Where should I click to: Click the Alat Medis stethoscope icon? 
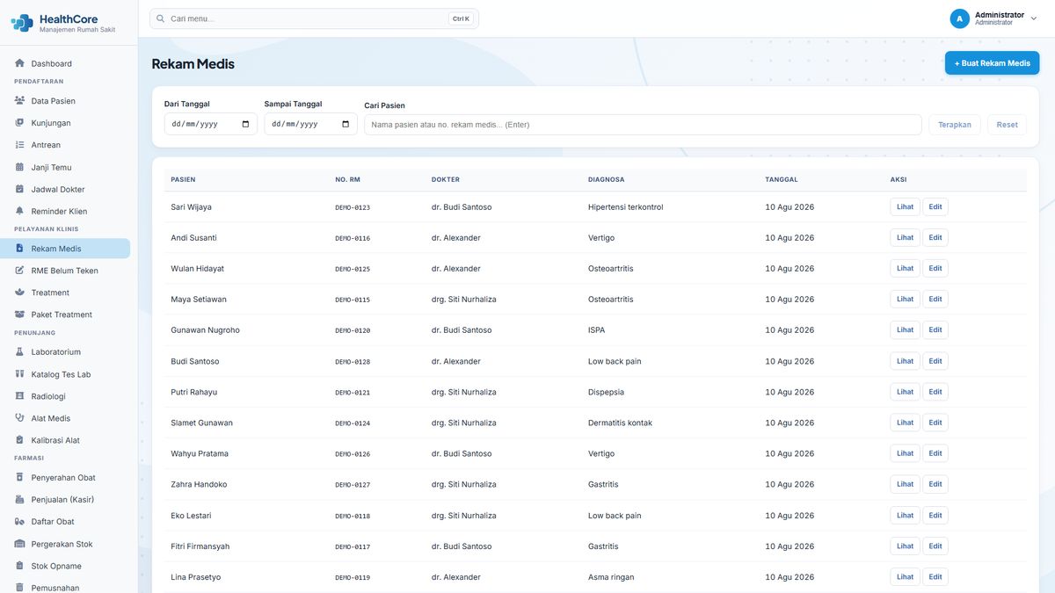pyautogui.click(x=19, y=418)
